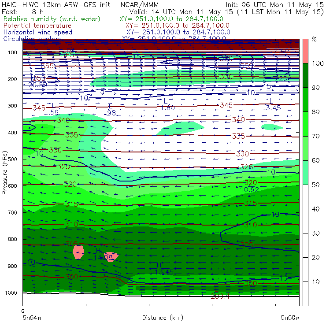Click the "5n50w" end coordinate label
Image resolution: width=326 pixels, height=326 pixels.
click(x=290, y=318)
